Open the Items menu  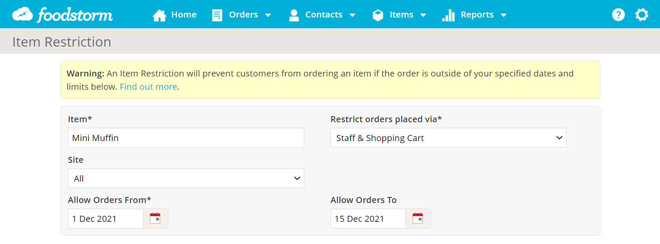(402, 15)
